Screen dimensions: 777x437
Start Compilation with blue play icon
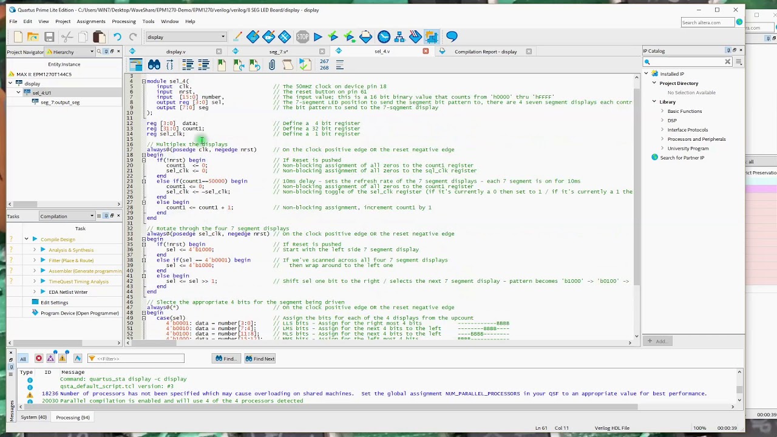pos(317,37)
